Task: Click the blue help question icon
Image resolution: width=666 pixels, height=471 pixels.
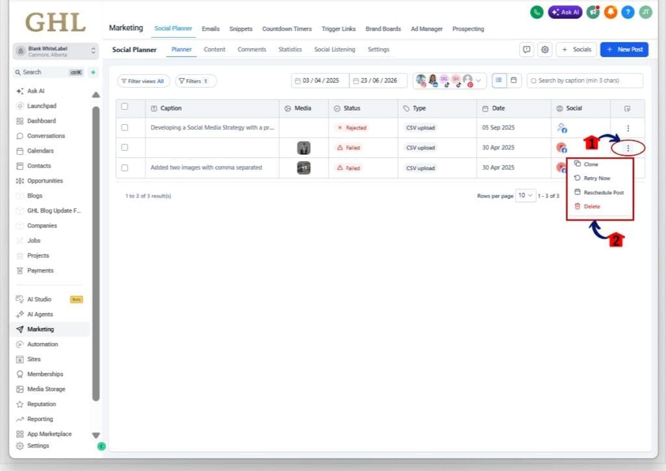Action: point(628,12)
